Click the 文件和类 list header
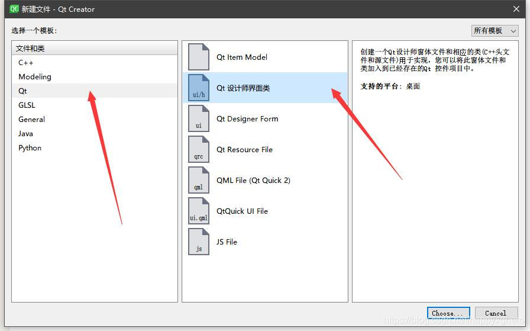This screenshot has height=331, width=530. coord(95,48)
